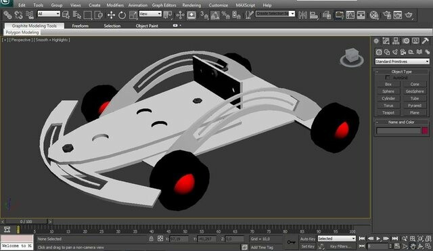Open the Modifiers menu
Screen dimensions: 433x251
point(115,5)
